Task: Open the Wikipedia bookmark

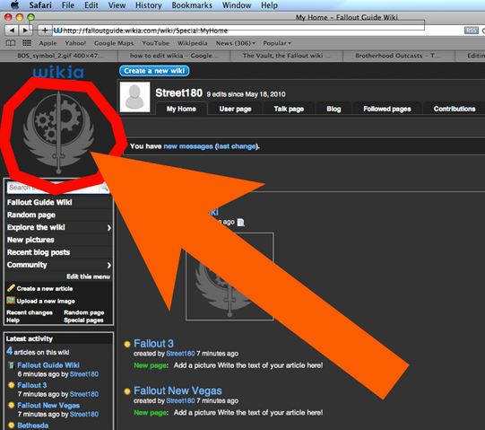Action: [x=193, y=43]
